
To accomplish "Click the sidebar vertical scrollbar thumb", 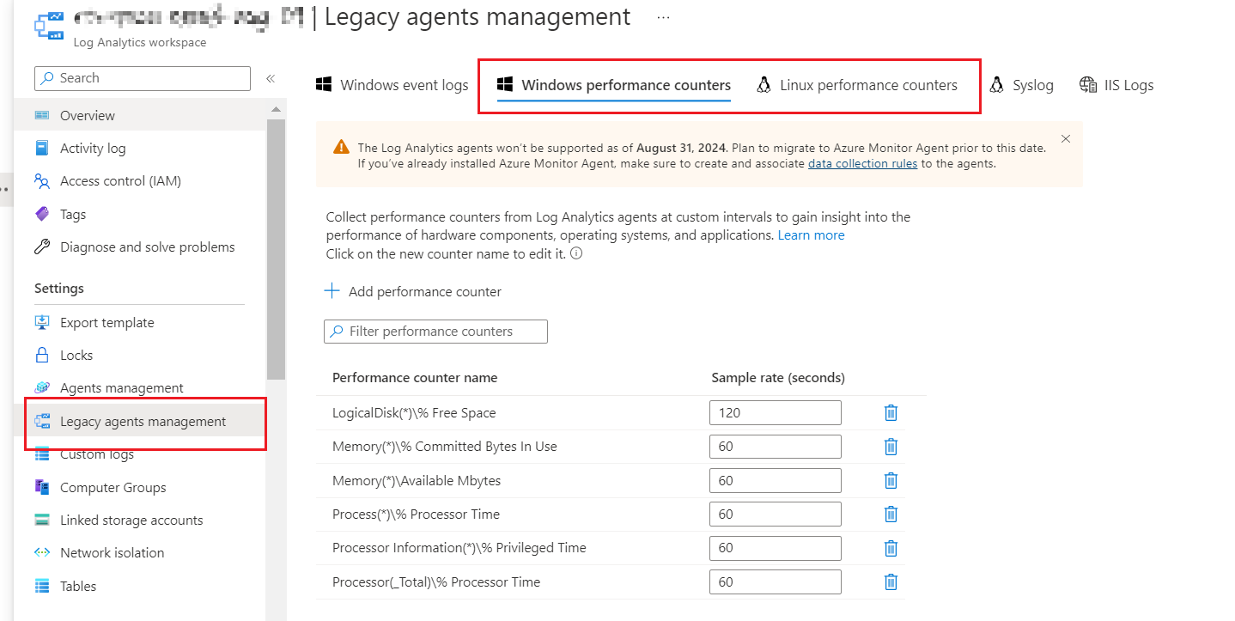I will 276,249.
